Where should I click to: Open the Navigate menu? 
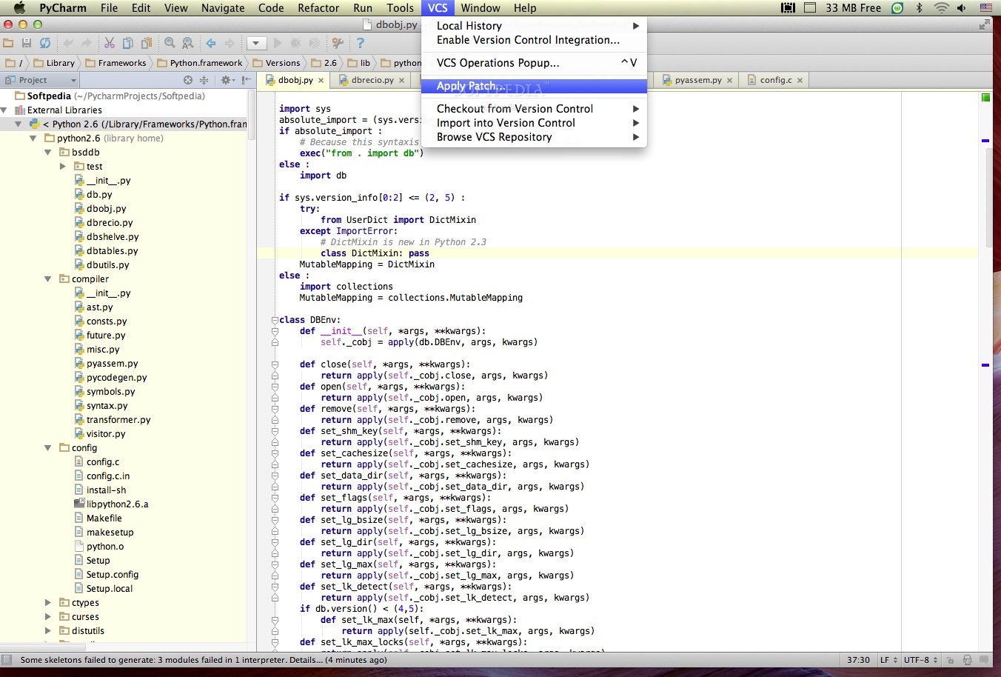[x=223, y=8]
